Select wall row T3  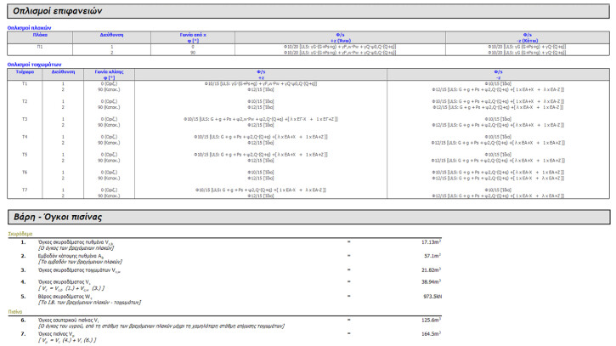coord(25,119)
